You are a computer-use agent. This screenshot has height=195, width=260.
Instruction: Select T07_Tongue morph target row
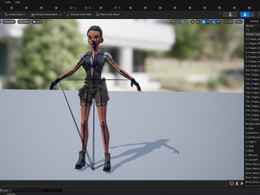(252, 102)
